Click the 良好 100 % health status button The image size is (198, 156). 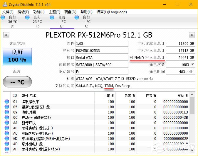[x=17, y=57]
